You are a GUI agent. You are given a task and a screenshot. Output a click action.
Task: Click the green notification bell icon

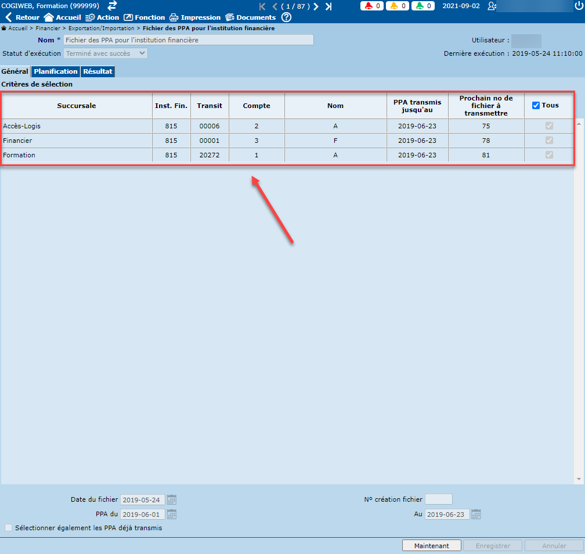[x=419, y=6]
